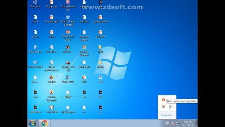Open Google Chrome desktop shortcut
225x127 pixels.
pos(84,47)
